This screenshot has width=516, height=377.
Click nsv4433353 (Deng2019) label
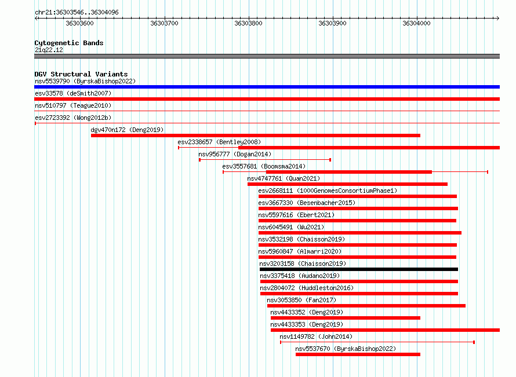[x=307, y=324]
